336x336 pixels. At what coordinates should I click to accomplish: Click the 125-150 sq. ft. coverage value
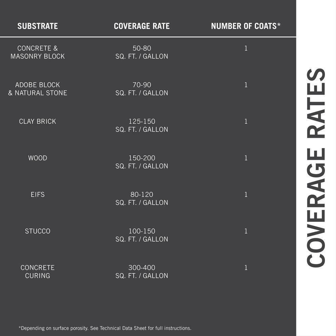tap(142, 125)
